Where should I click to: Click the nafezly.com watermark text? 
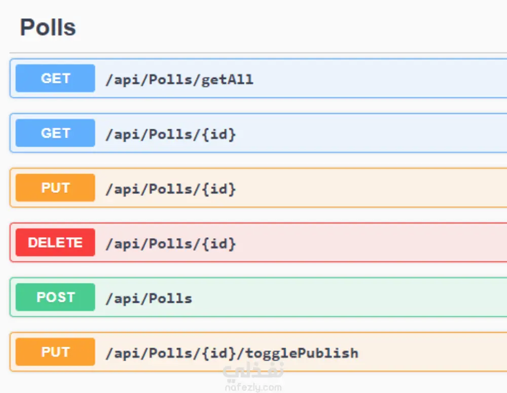(252, 388)
